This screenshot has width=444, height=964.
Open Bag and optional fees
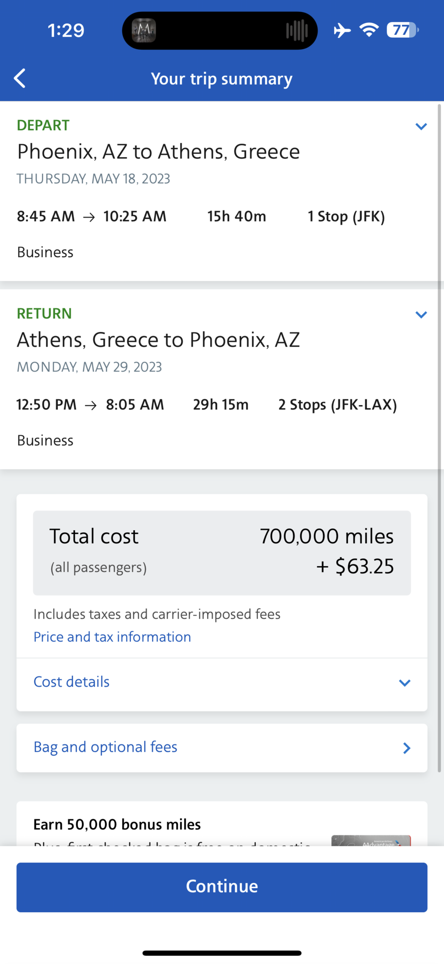(x=105, y=747)
